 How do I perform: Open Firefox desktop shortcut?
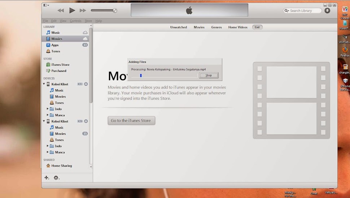(345, 51)
